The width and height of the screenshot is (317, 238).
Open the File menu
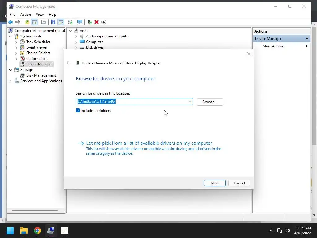point(12,15)
